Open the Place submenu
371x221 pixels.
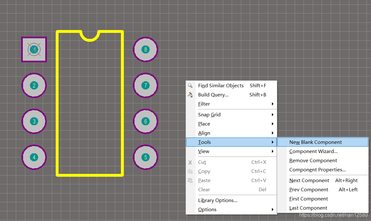pyautogui.click(x=231, y=124)
